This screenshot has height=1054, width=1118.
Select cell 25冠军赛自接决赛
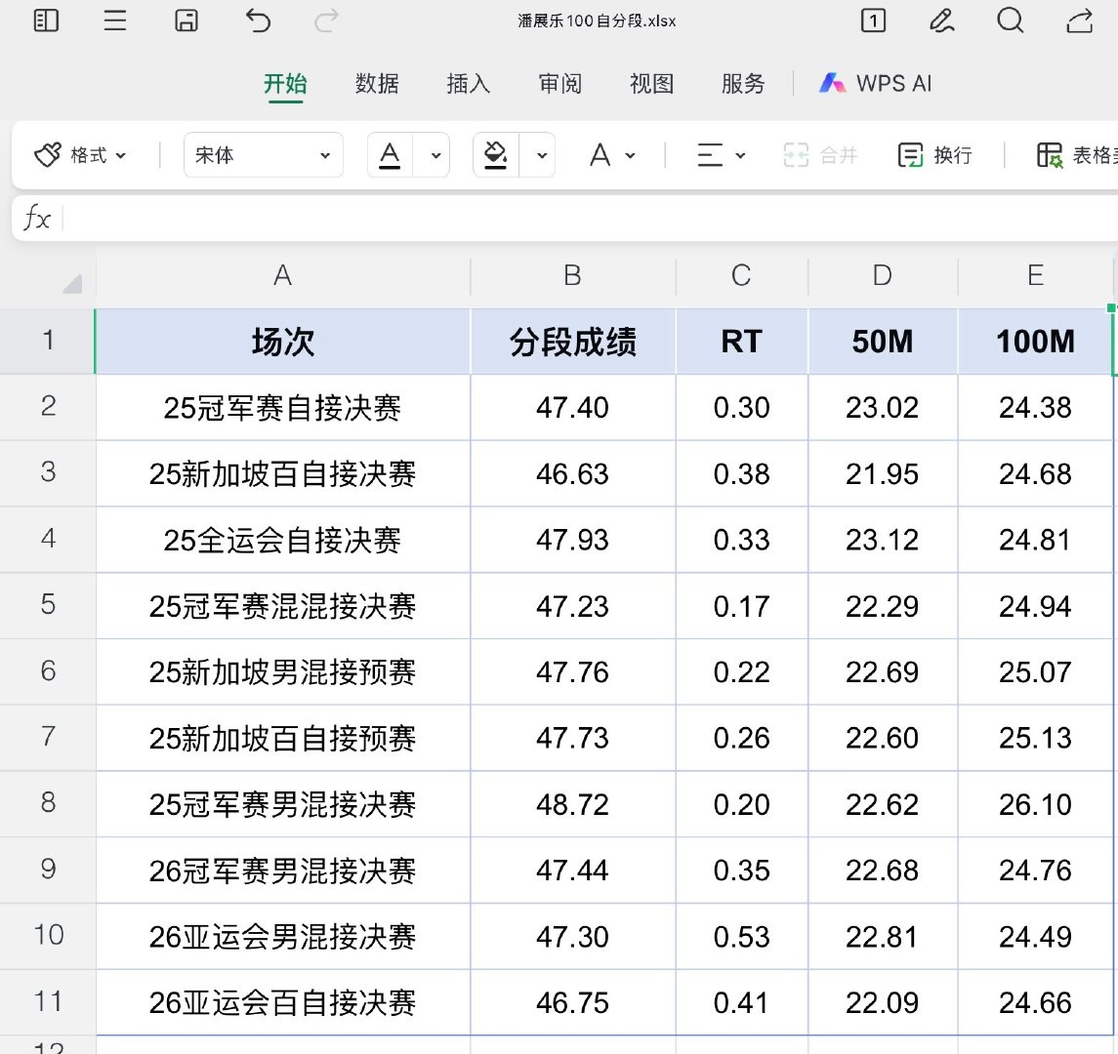pos(283,408)
